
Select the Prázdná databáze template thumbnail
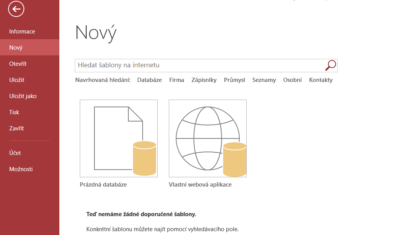tap(119, 138)
